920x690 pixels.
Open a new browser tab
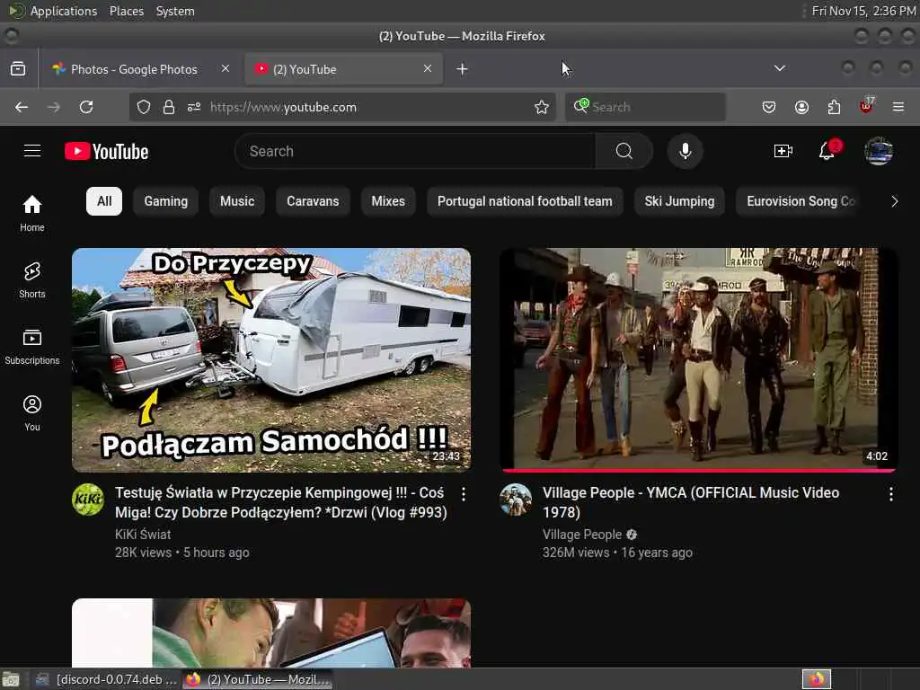(x=463, y=68)
